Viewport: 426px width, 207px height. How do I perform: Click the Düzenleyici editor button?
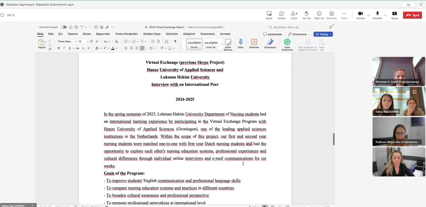click(x=270, y=44)
